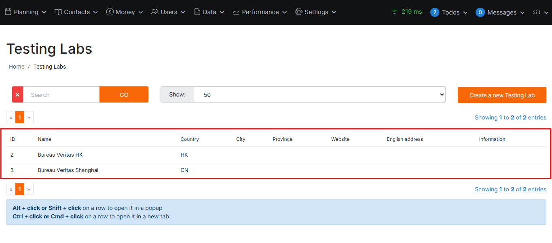Click the Planning calendar icon
Viewport: 552px width, 243px height.
(x=8, y=12)
